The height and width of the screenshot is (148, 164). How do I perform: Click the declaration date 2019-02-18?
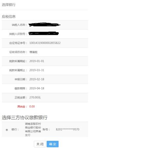(x=37, y=79)
